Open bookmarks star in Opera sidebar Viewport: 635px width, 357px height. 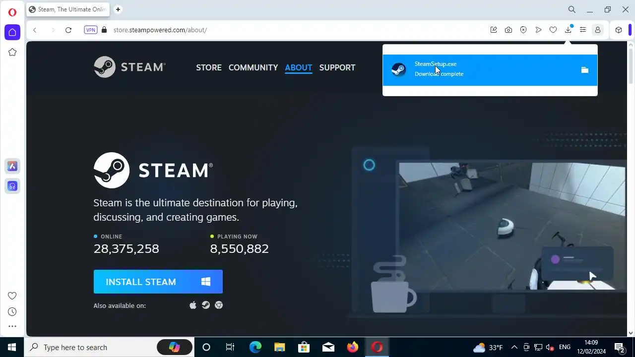[12, 52]
